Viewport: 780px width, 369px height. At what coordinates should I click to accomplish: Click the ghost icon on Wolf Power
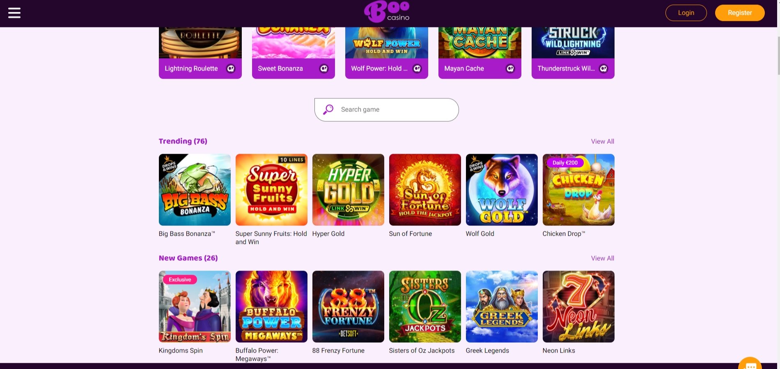pyautogui.click(x=417, y=68)
